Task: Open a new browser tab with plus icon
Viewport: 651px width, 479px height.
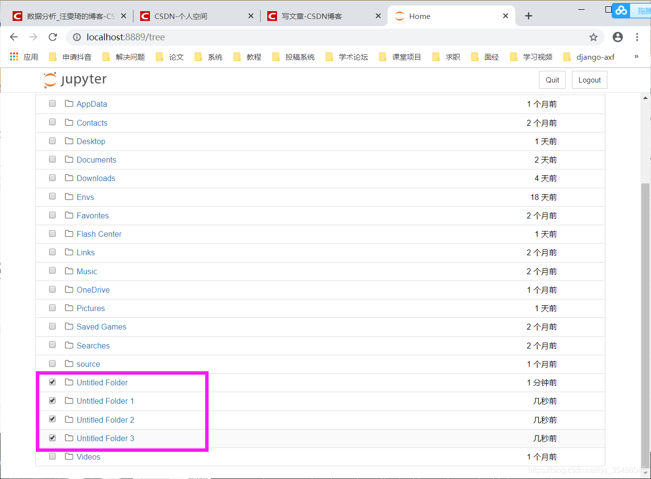Action: click(528, 16)
